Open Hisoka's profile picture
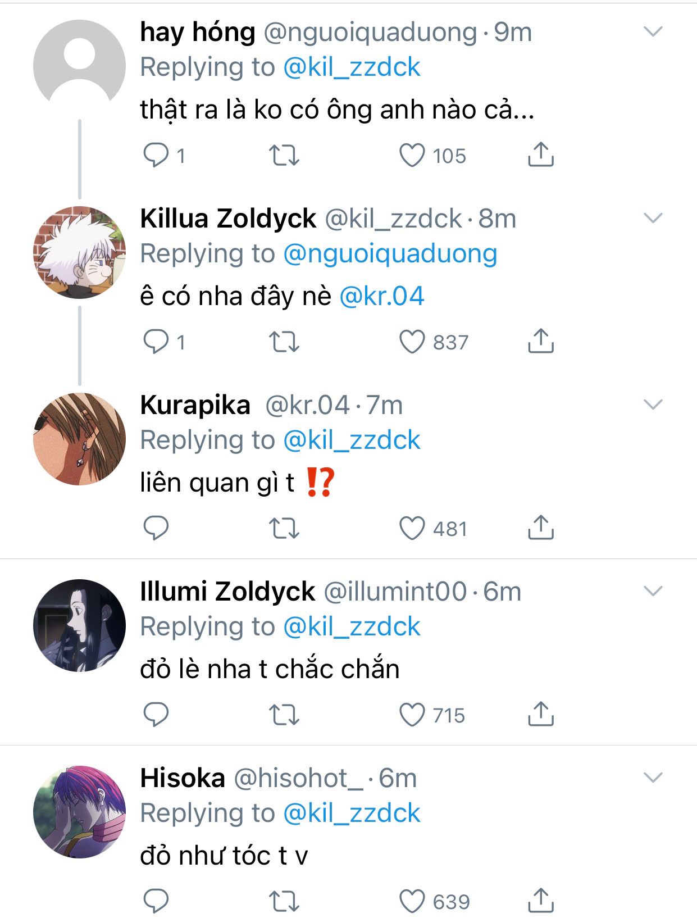This screenshot has width=697, height=918. click(x=79, y=812)
